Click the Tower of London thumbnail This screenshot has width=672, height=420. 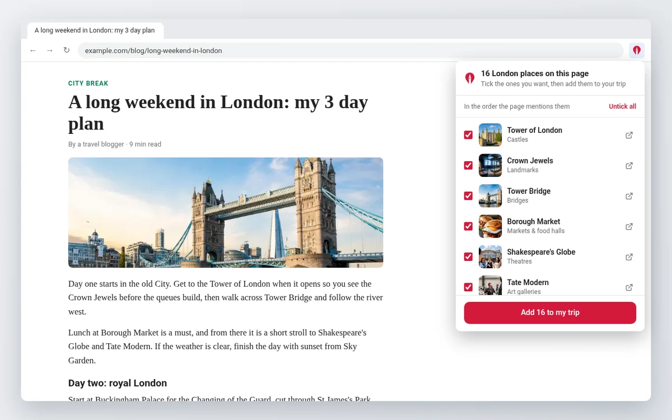(x=490, y=135)
